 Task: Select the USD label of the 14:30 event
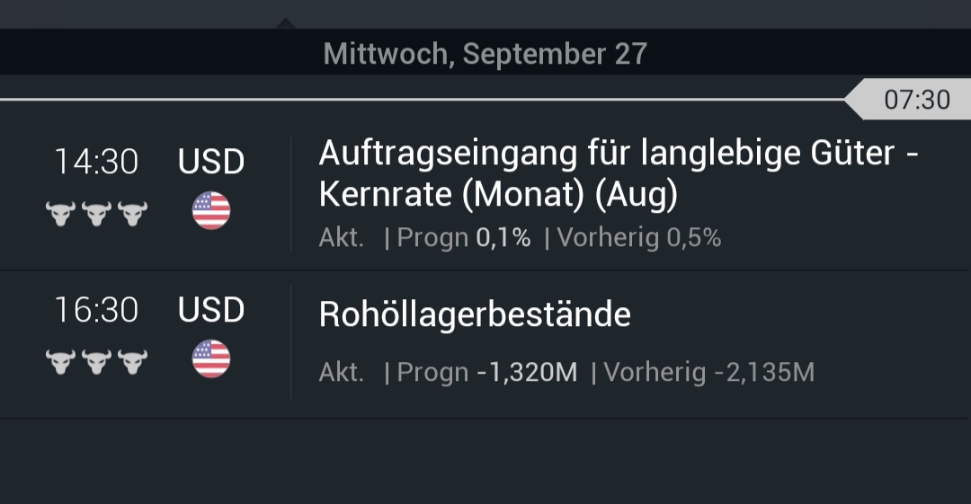211,162
